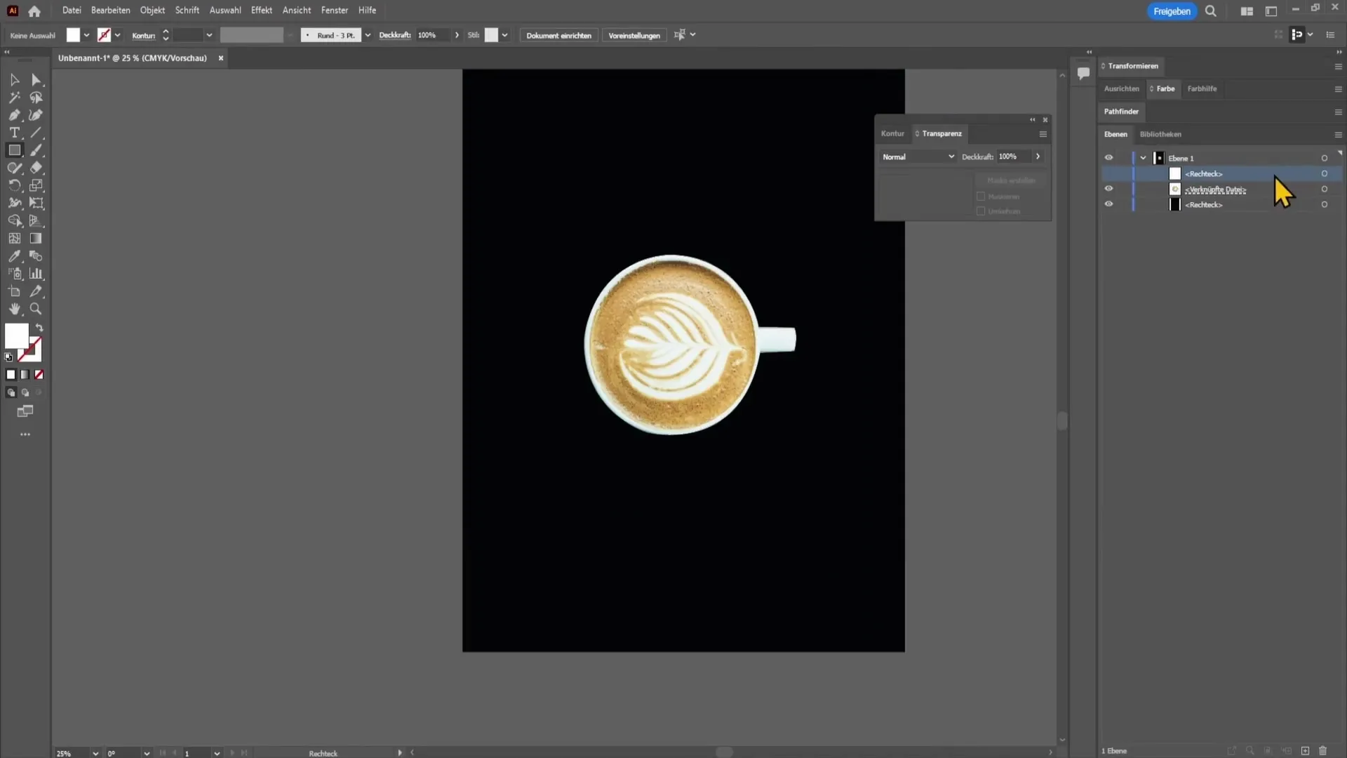Open the zoom level dropdown at 25%
The image size is (1347, 758).
click(x=95, y=753)
